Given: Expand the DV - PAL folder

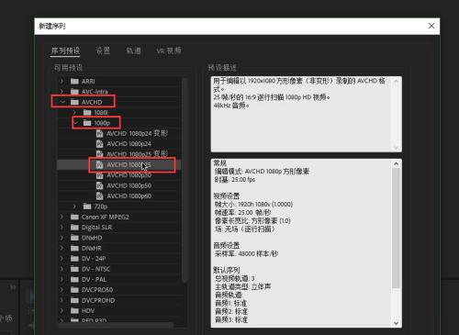Looking at the screenshot, I should tap(62, 279).
